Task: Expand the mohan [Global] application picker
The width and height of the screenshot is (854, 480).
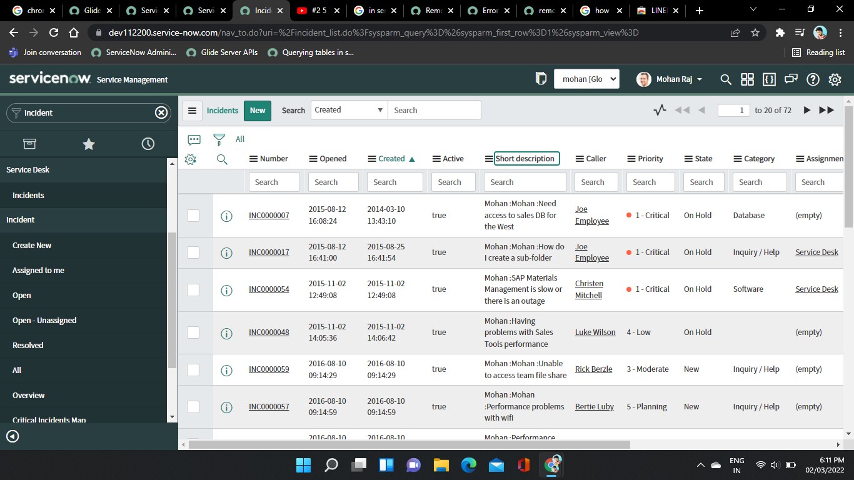Action: (x=586, y=79)
